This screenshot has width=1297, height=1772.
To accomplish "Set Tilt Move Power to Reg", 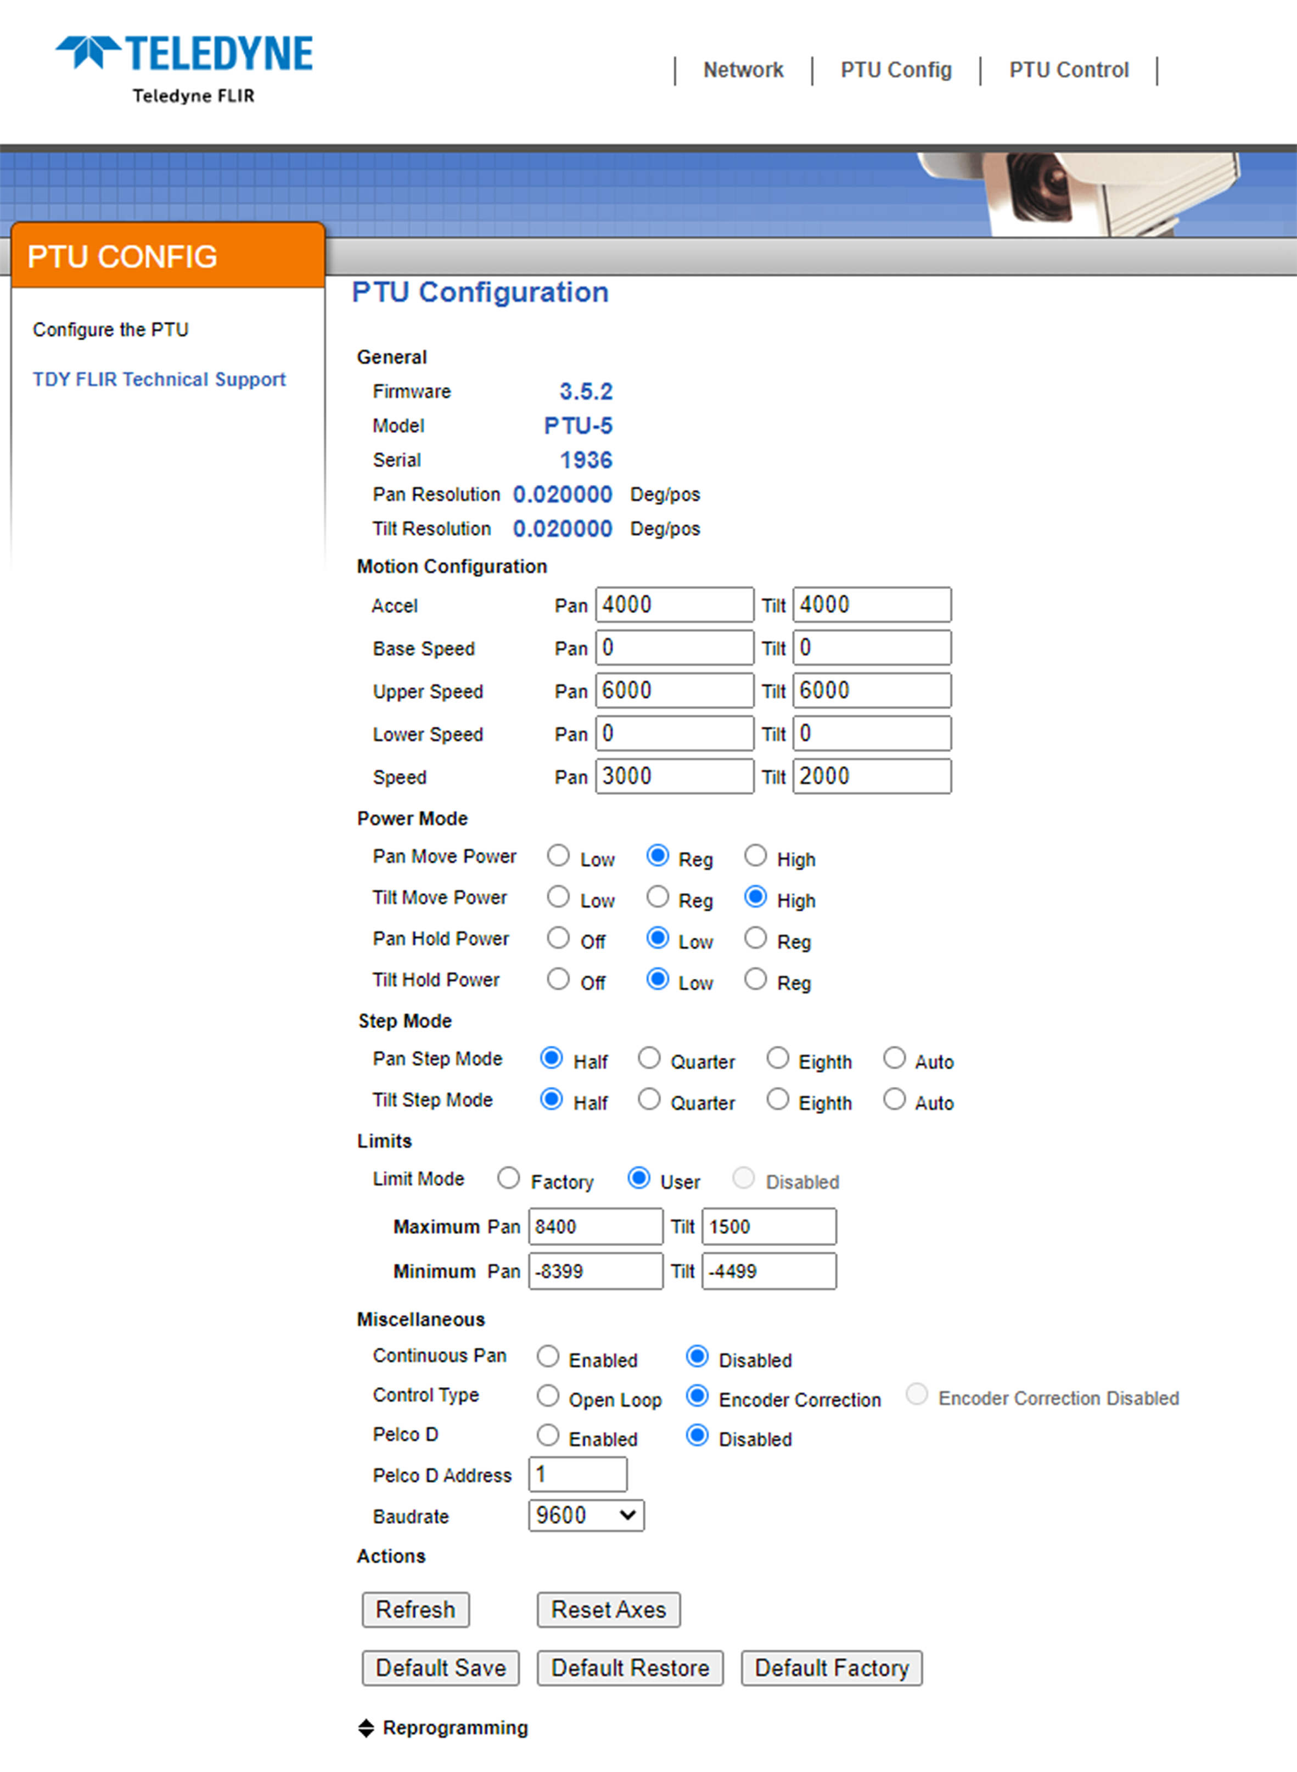I will pos(657,896).
